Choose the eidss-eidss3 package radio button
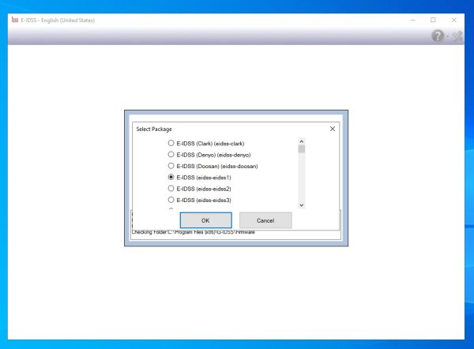 (171, 200)
